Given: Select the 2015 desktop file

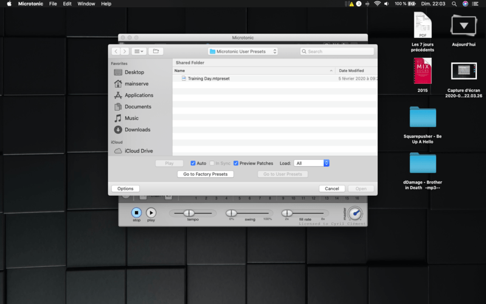Looking at the screenshot, I should [x=422, y=71].
